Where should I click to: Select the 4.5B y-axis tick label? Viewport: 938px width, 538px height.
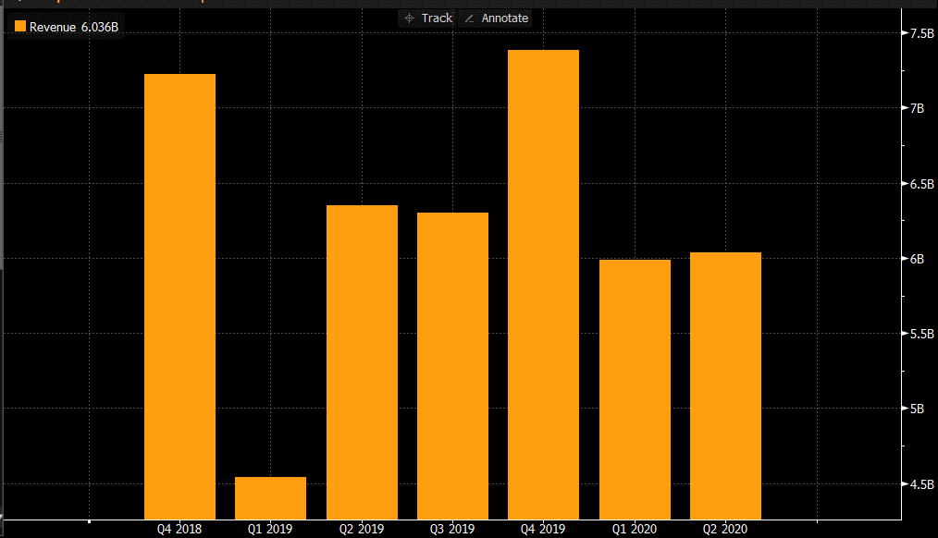921,484
